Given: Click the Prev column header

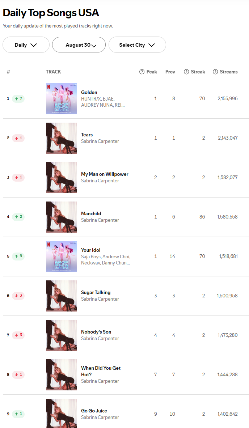Looking at the screenshot, I should tap(170, 72).
